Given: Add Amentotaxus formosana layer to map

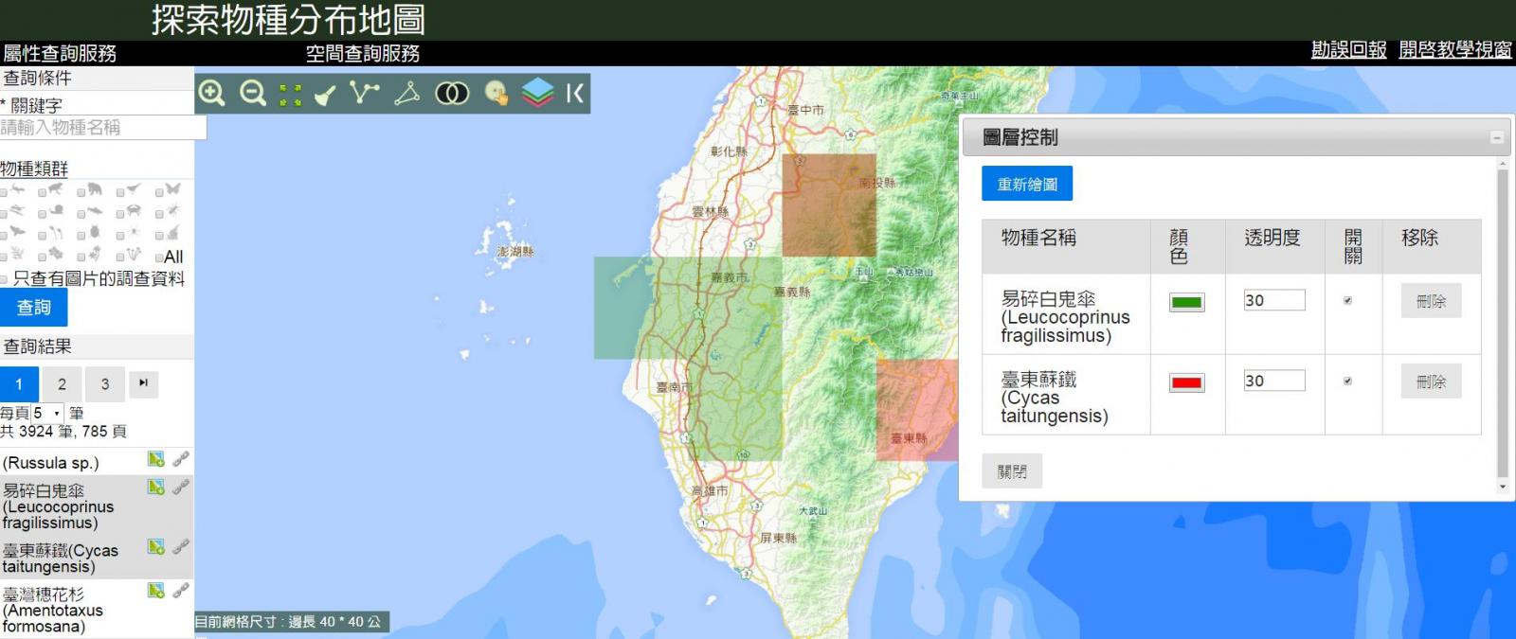Looking at the screenshot, I should click(x=156, y=591).
